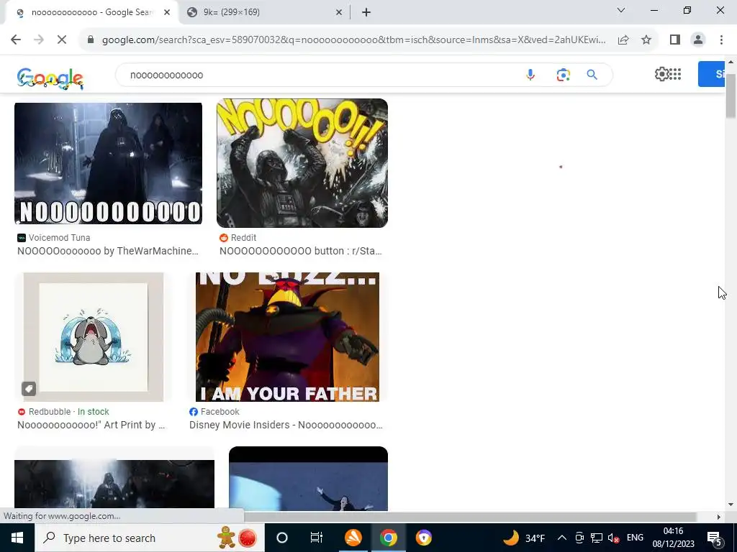Submit search with magnifier icon
Screen dimensions: 737x552
(x=592, y=75)
